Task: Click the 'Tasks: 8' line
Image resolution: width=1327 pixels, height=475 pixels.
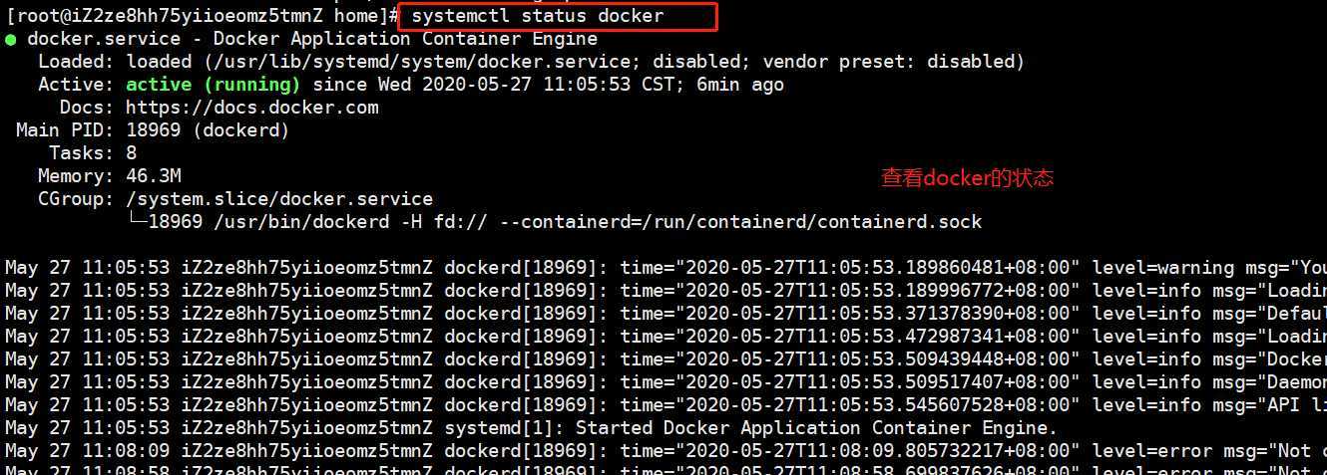Action: [93, 153]
